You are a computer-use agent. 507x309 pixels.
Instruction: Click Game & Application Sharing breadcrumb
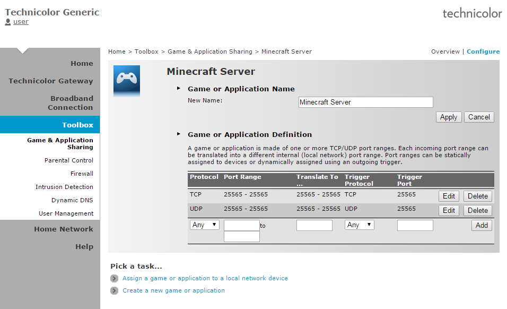(x=210, y=51)
